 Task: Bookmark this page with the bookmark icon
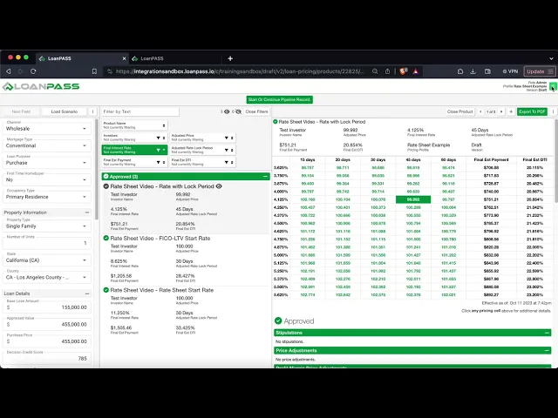[94, 71]
